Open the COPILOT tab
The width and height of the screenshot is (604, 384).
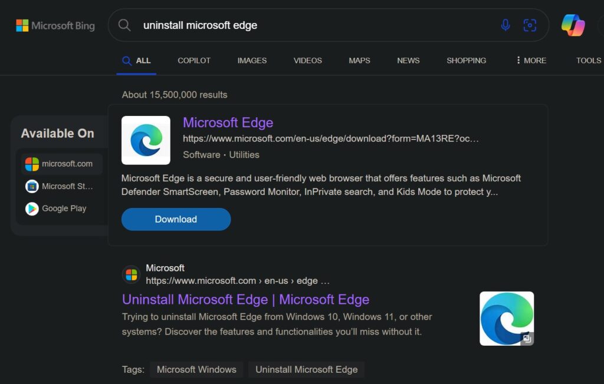(x=193, y=61)
